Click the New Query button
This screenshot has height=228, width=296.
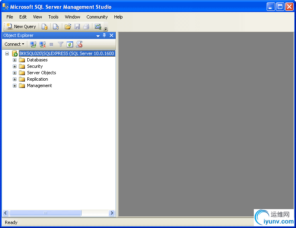[x=21, y=26]
